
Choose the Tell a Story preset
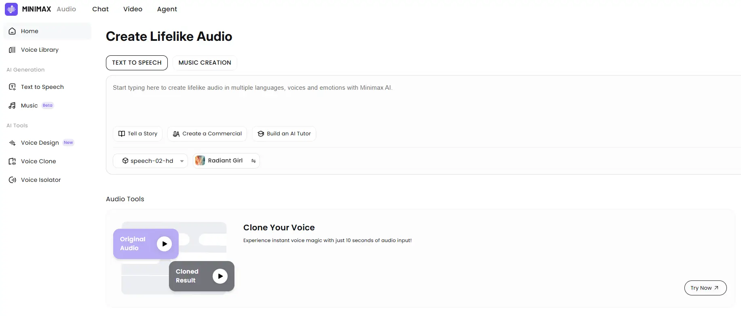point(138,134)
